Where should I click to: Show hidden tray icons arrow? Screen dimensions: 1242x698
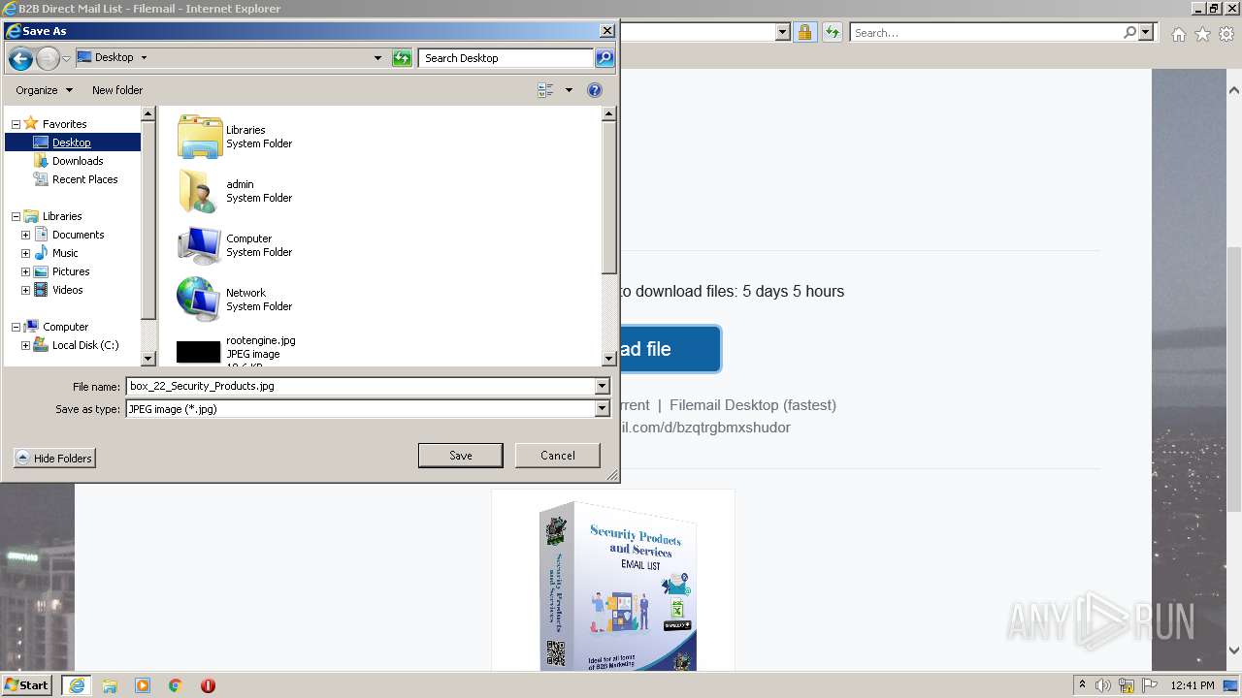click(x=1082, y=685)
